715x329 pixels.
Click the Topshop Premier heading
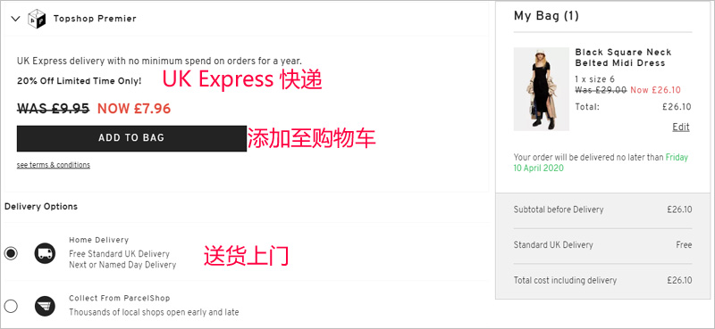pos(95,19)
